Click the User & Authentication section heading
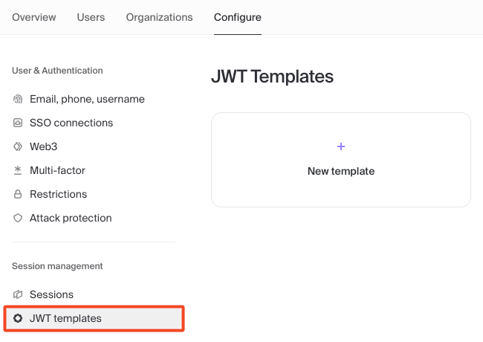 [57, 71]
